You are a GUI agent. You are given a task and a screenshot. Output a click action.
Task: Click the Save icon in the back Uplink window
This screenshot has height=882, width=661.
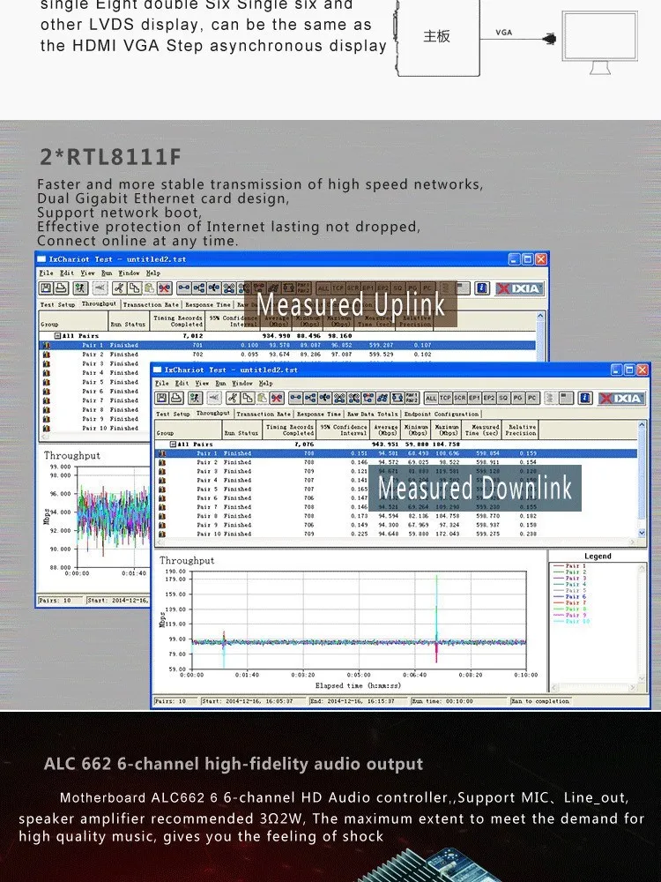pos(46,288)
